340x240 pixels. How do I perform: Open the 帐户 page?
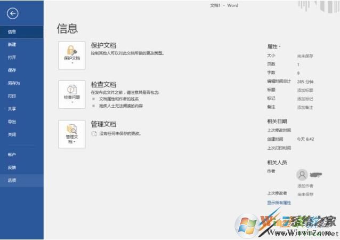(12, 154)
